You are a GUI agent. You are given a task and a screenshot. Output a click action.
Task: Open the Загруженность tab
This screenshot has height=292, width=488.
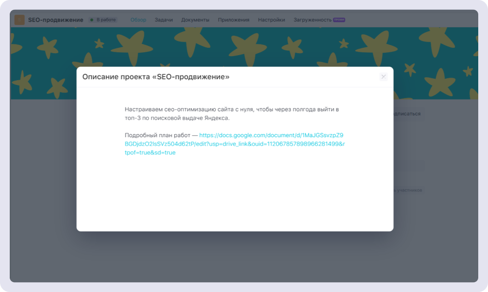coord(319,20)
